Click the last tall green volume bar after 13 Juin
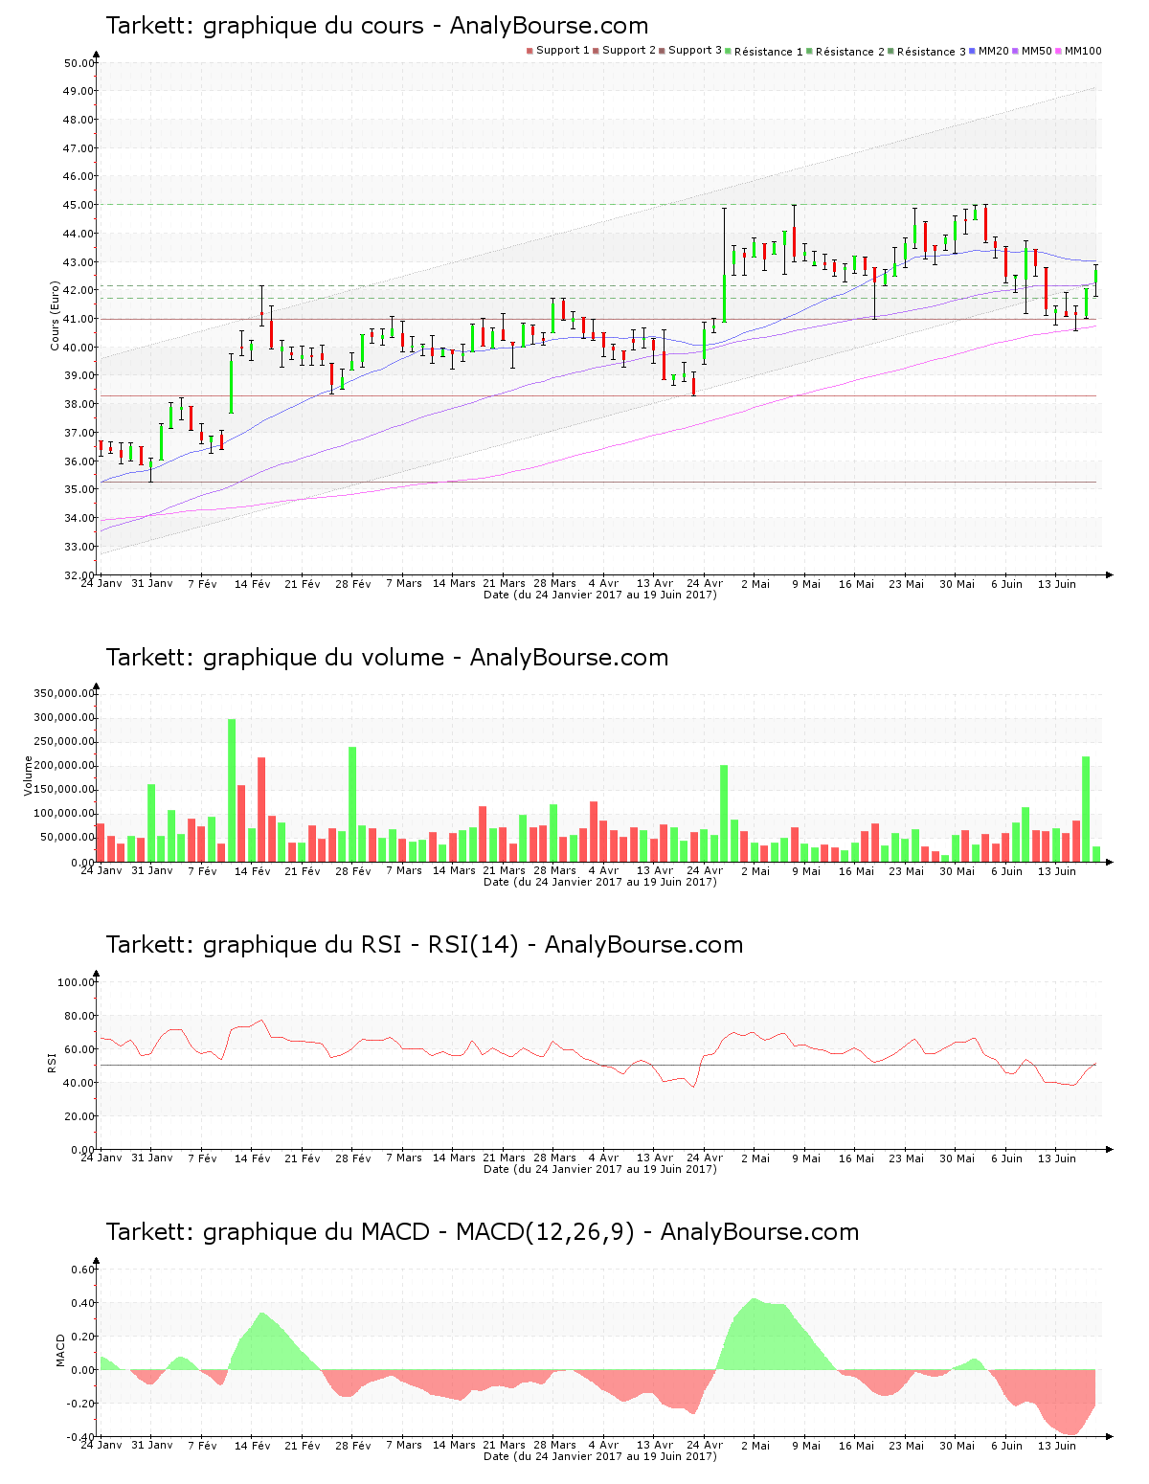Viewport: 1149px width, 1484px height. coord(1086,809)
